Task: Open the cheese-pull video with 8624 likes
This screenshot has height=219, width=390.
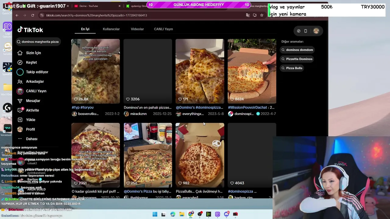Action: click(252, 71)
